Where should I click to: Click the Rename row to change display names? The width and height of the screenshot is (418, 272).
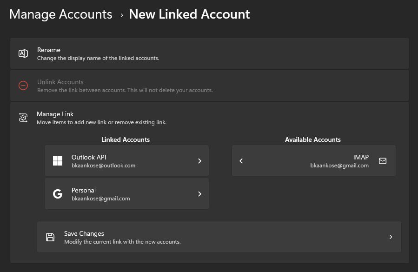tap(209, 53)
